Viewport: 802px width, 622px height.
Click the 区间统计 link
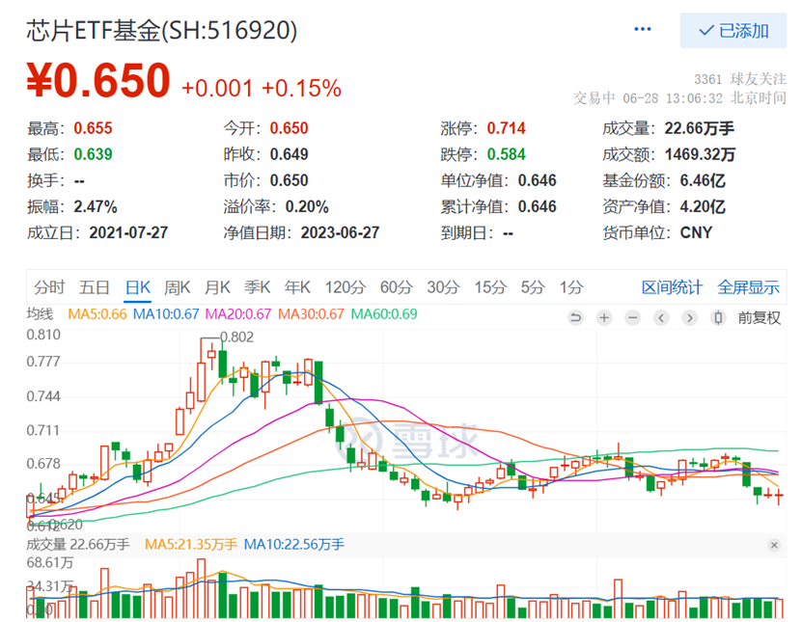click(x=672, y=287)
